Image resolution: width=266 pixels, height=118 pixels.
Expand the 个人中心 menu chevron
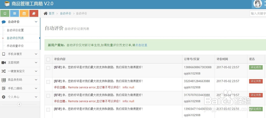click(36, 97)
